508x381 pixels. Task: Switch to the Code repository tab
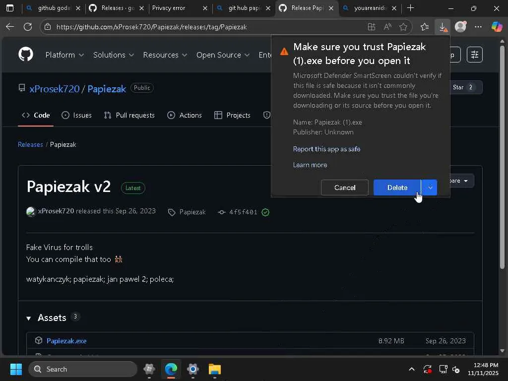[36, 115]
